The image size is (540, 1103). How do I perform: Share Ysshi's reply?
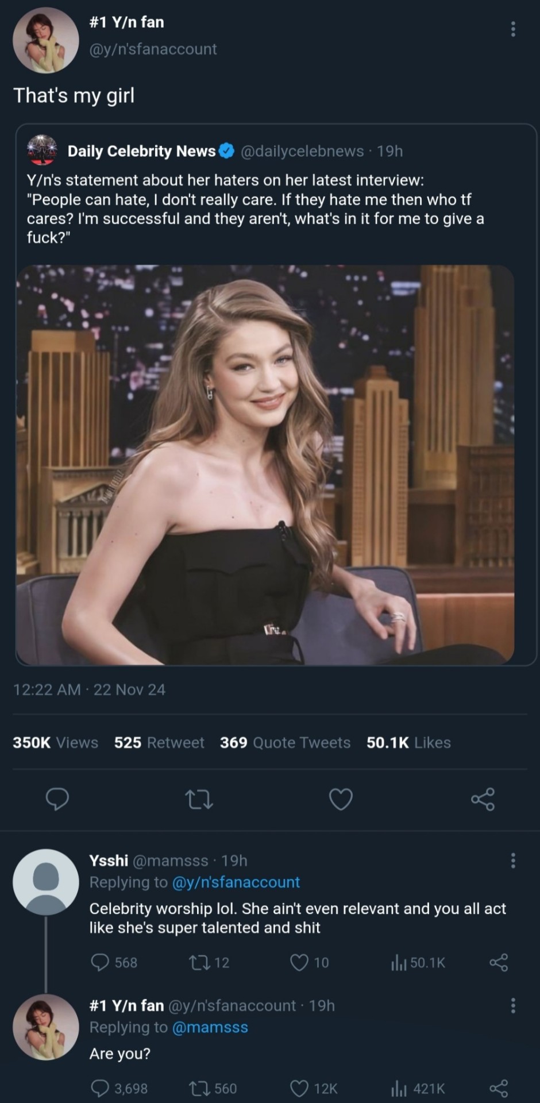[x=499, y=962]
